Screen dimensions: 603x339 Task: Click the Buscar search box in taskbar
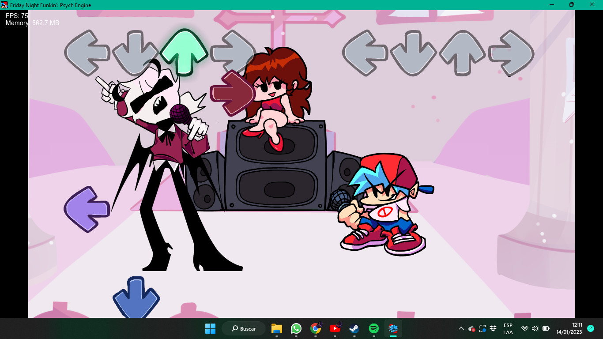click(x=244, y=328)
